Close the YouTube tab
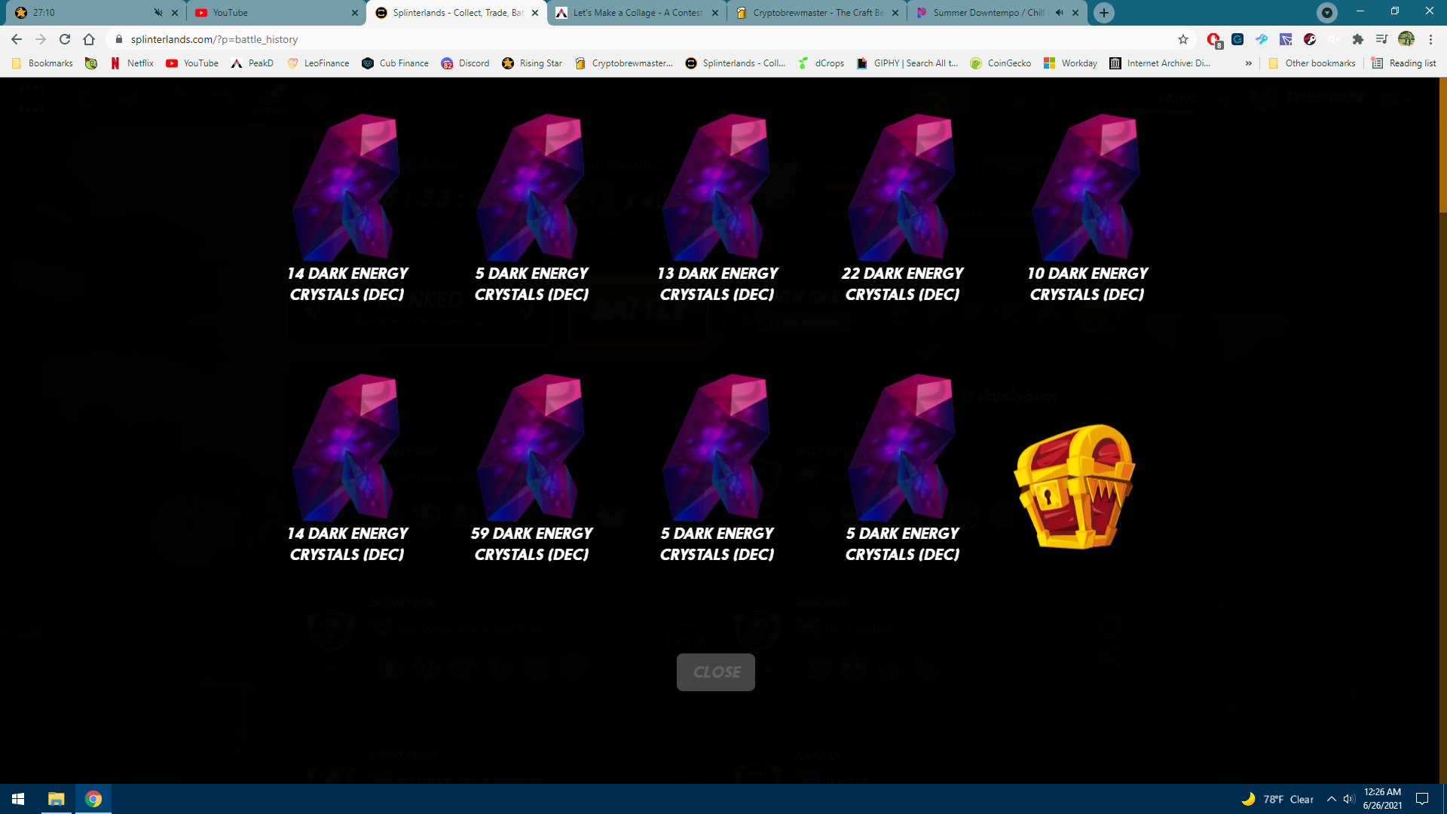Image resolution: width=1447 pixels, height=814 pixels. coord(355,13)
